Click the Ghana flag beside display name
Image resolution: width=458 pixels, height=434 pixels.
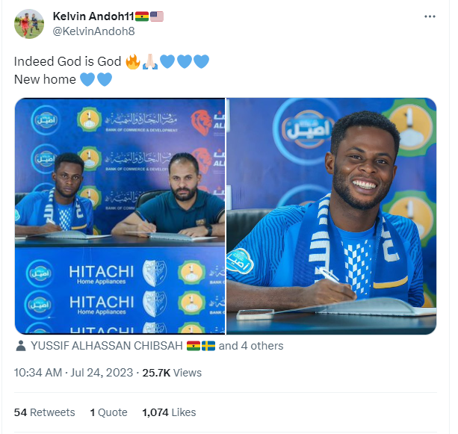[x=142, y=16]
